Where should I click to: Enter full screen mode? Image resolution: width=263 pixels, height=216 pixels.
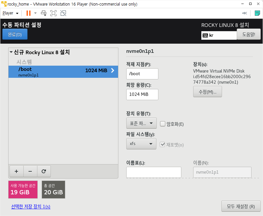(x=53, y=13)
